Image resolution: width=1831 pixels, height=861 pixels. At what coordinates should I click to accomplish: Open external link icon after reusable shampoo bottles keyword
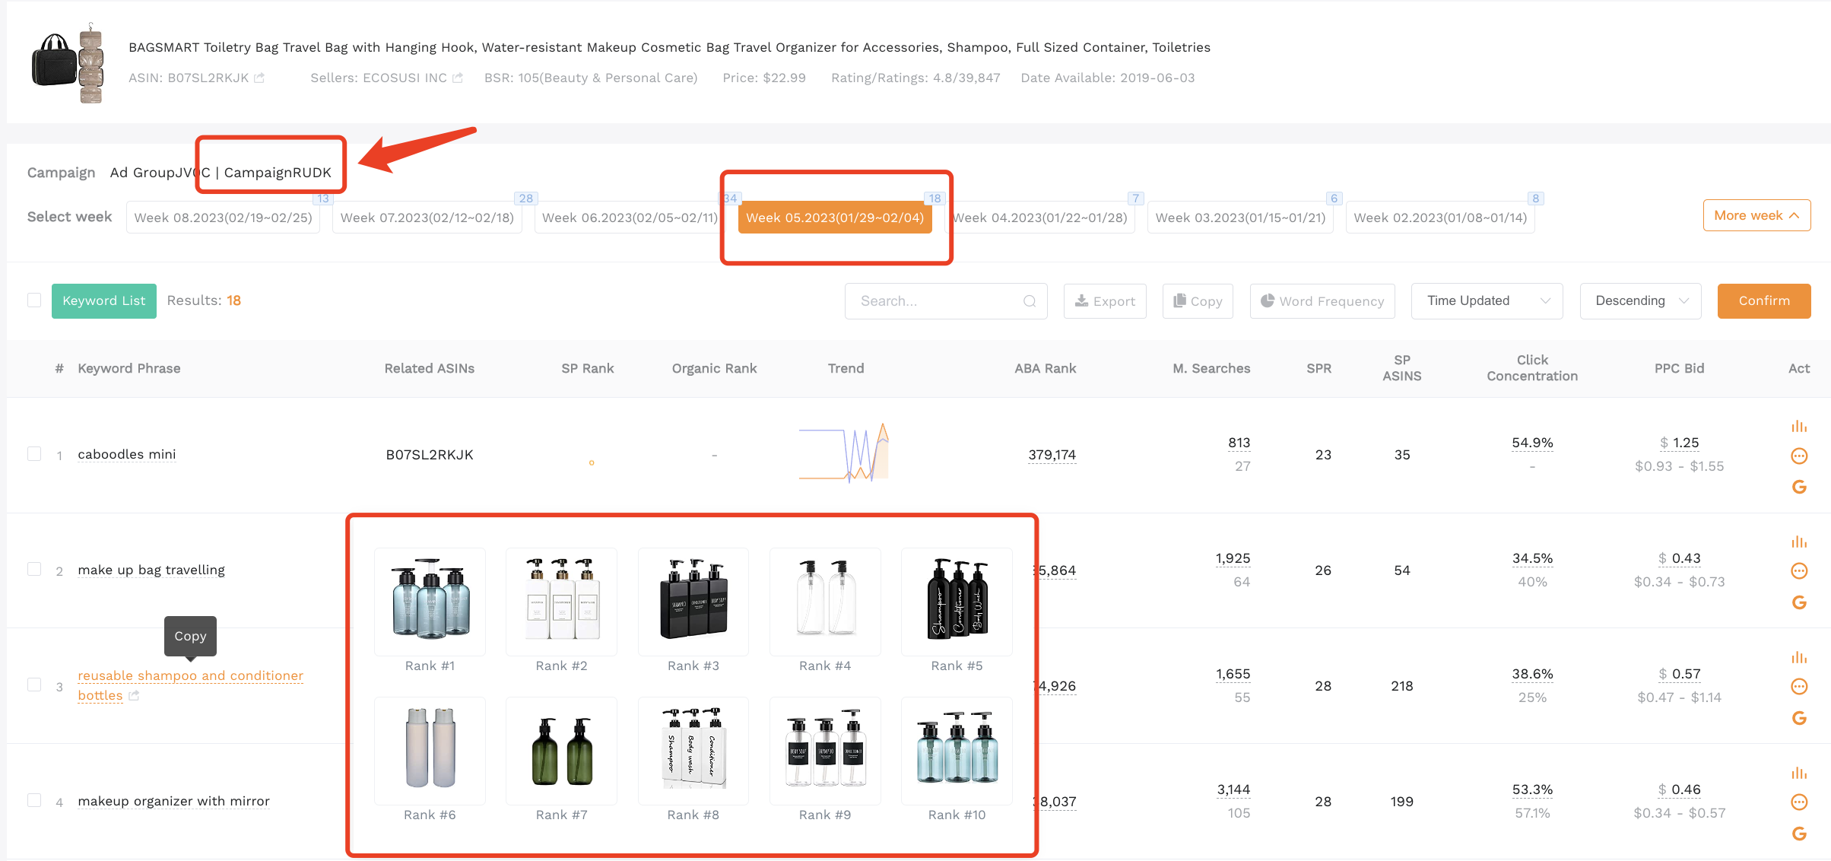click(x=134, y=695)
